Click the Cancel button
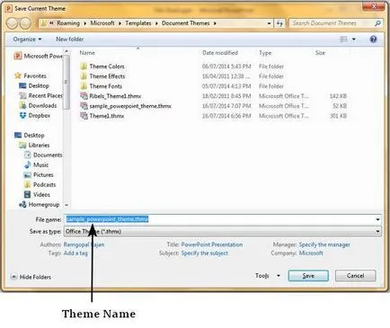The height and width of the screenshot is (328, 390). (355, 276)
